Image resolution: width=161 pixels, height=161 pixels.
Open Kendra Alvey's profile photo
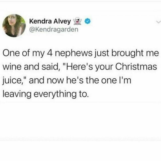[14, 26]
